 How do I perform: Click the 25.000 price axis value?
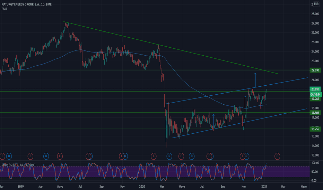tap(315, 42)
